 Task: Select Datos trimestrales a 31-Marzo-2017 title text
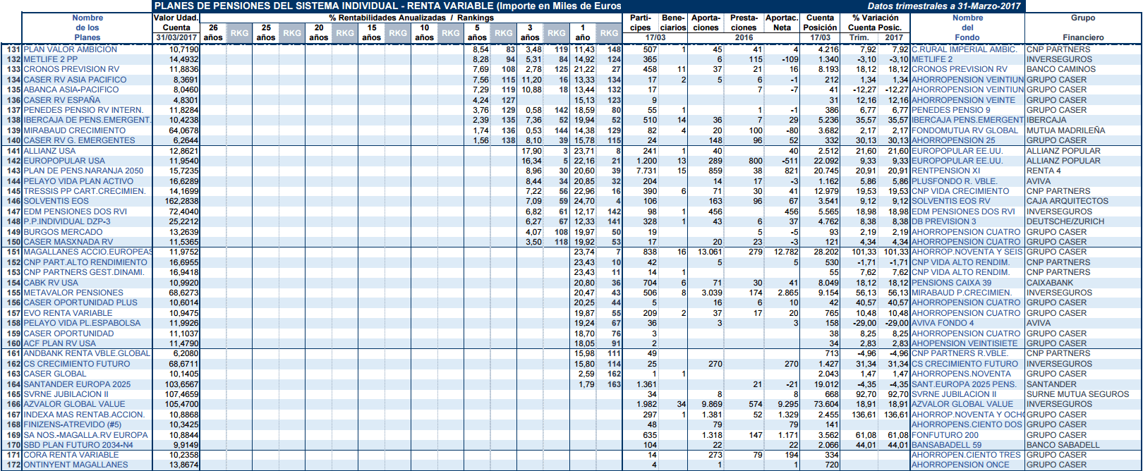click(x=944, y=6)
